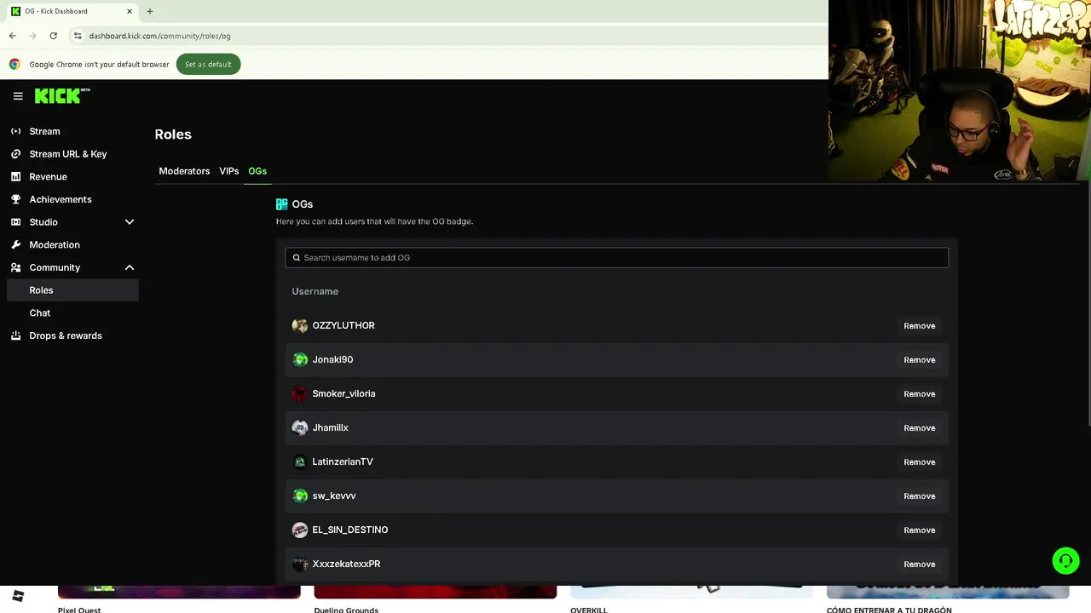This screenshot has height=613, width=1091.
Task: Click sw_kevvv's avatar
Action: point(300,496)
